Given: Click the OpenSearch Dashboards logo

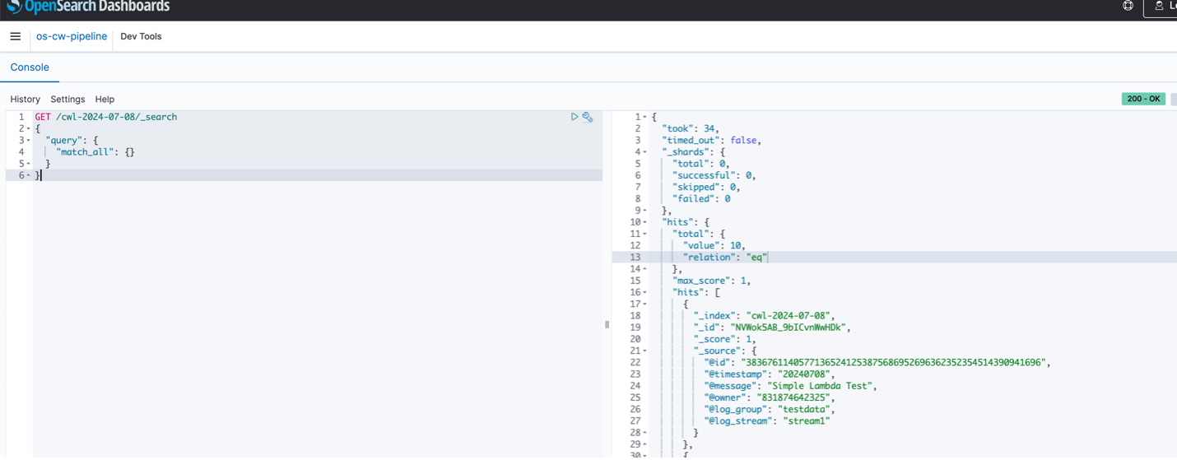Looking at the screenshot, I should pos(88,7).
